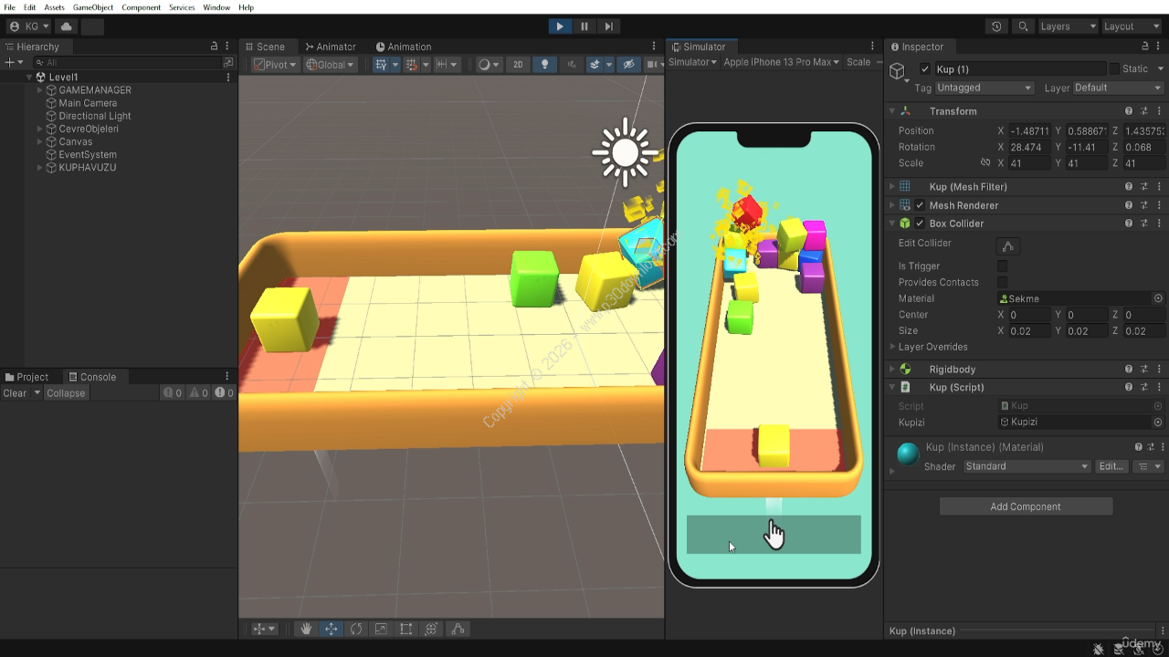Click the scale constrain proportions link icon

click(x=985, y=163)
